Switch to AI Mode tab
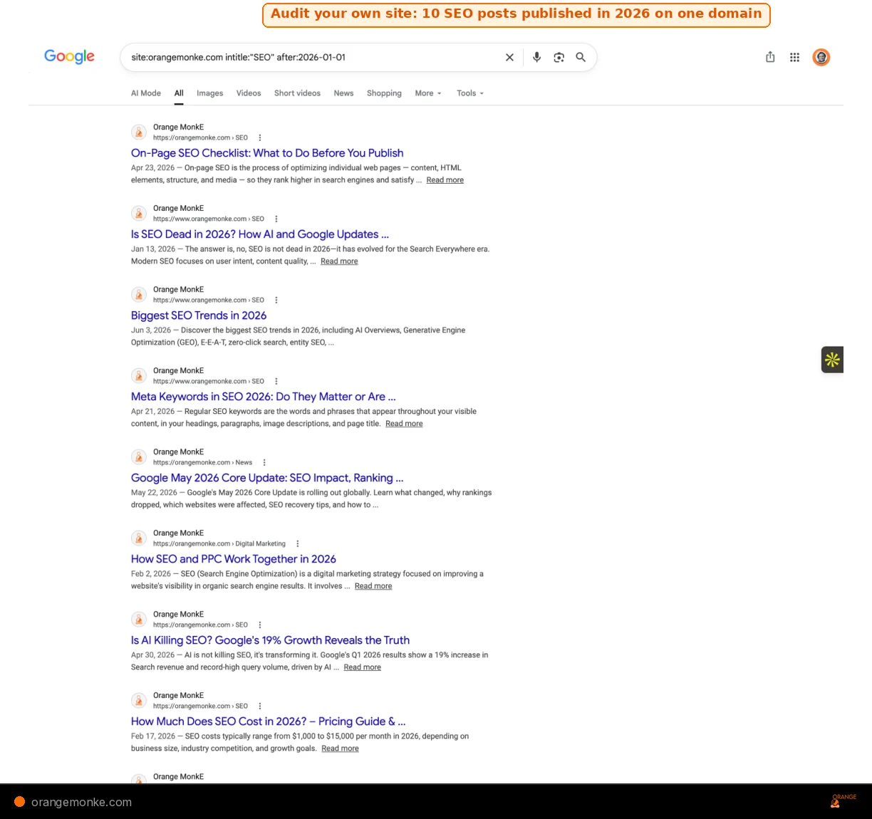Viewport: 872px width, 819px height. click(146, 93)
